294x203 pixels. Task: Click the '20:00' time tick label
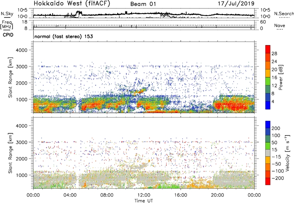click(218, 195)
